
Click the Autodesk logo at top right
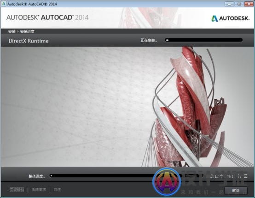tap(230, 18)
